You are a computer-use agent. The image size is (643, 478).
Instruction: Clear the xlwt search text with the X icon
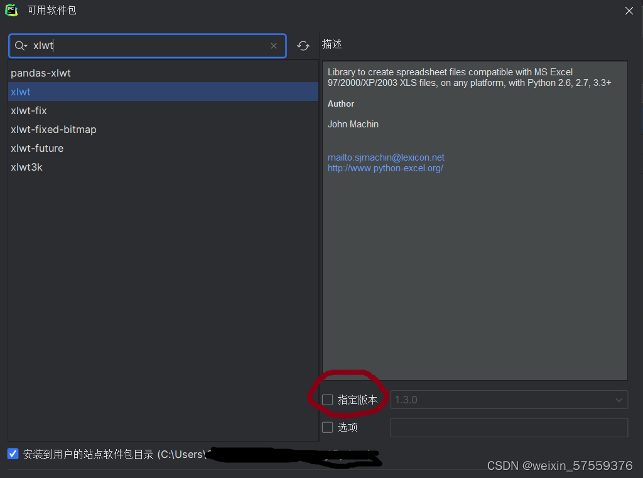tap(274, 45)
